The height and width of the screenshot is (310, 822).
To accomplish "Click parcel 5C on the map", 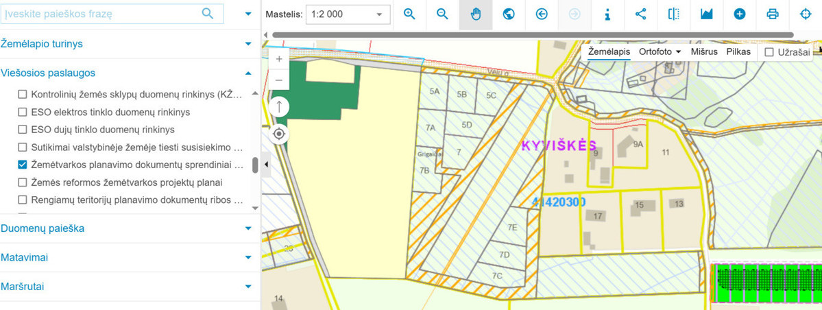I will click(x=491, y=95).
